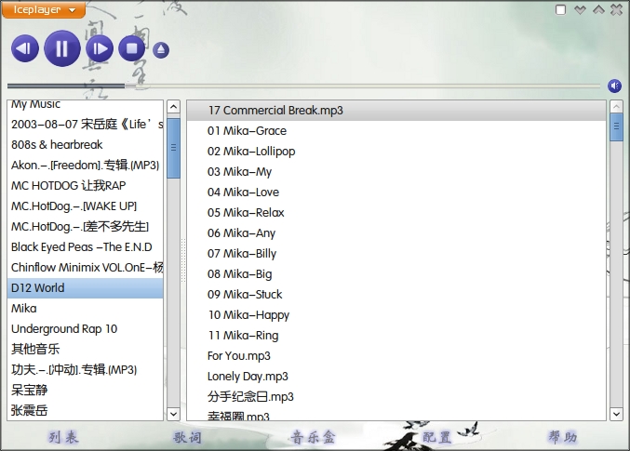
Task: Open the Iceplayer dropdown menu
Action: [44, 9]
